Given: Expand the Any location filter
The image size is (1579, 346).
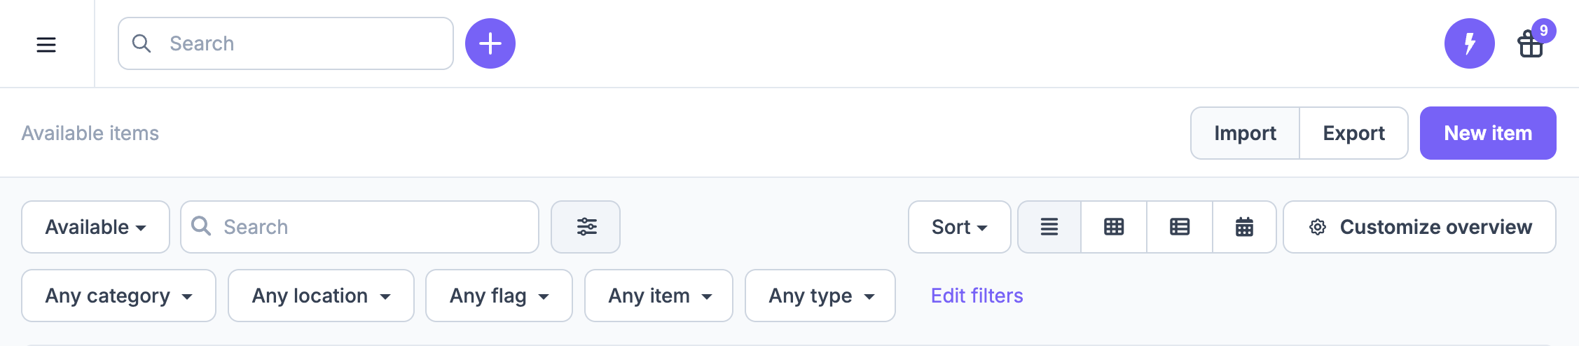Looking at the screenshot, I should pos(321,296).
